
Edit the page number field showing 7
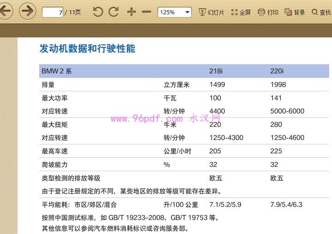(x=52, y=12)
